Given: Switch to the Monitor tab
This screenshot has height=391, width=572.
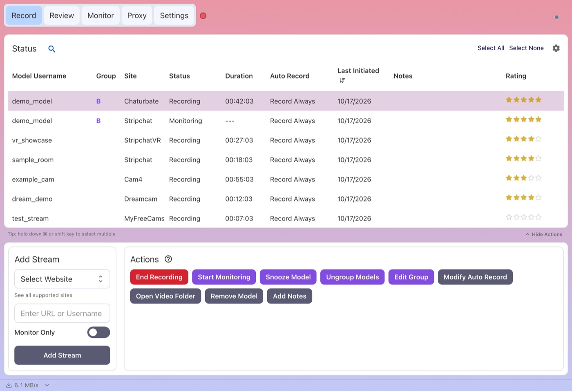Looking at the screenshot, I should (101, 16).
